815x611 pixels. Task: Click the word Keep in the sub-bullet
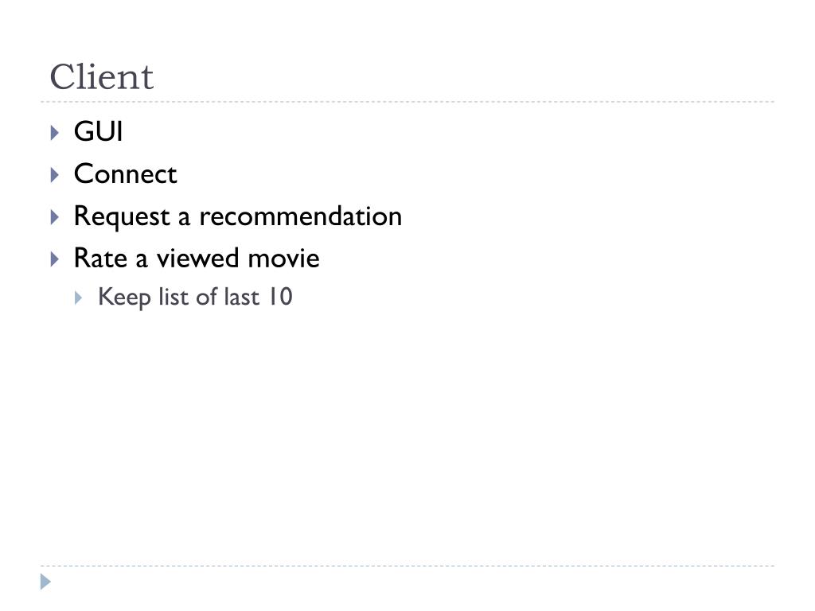124,298
